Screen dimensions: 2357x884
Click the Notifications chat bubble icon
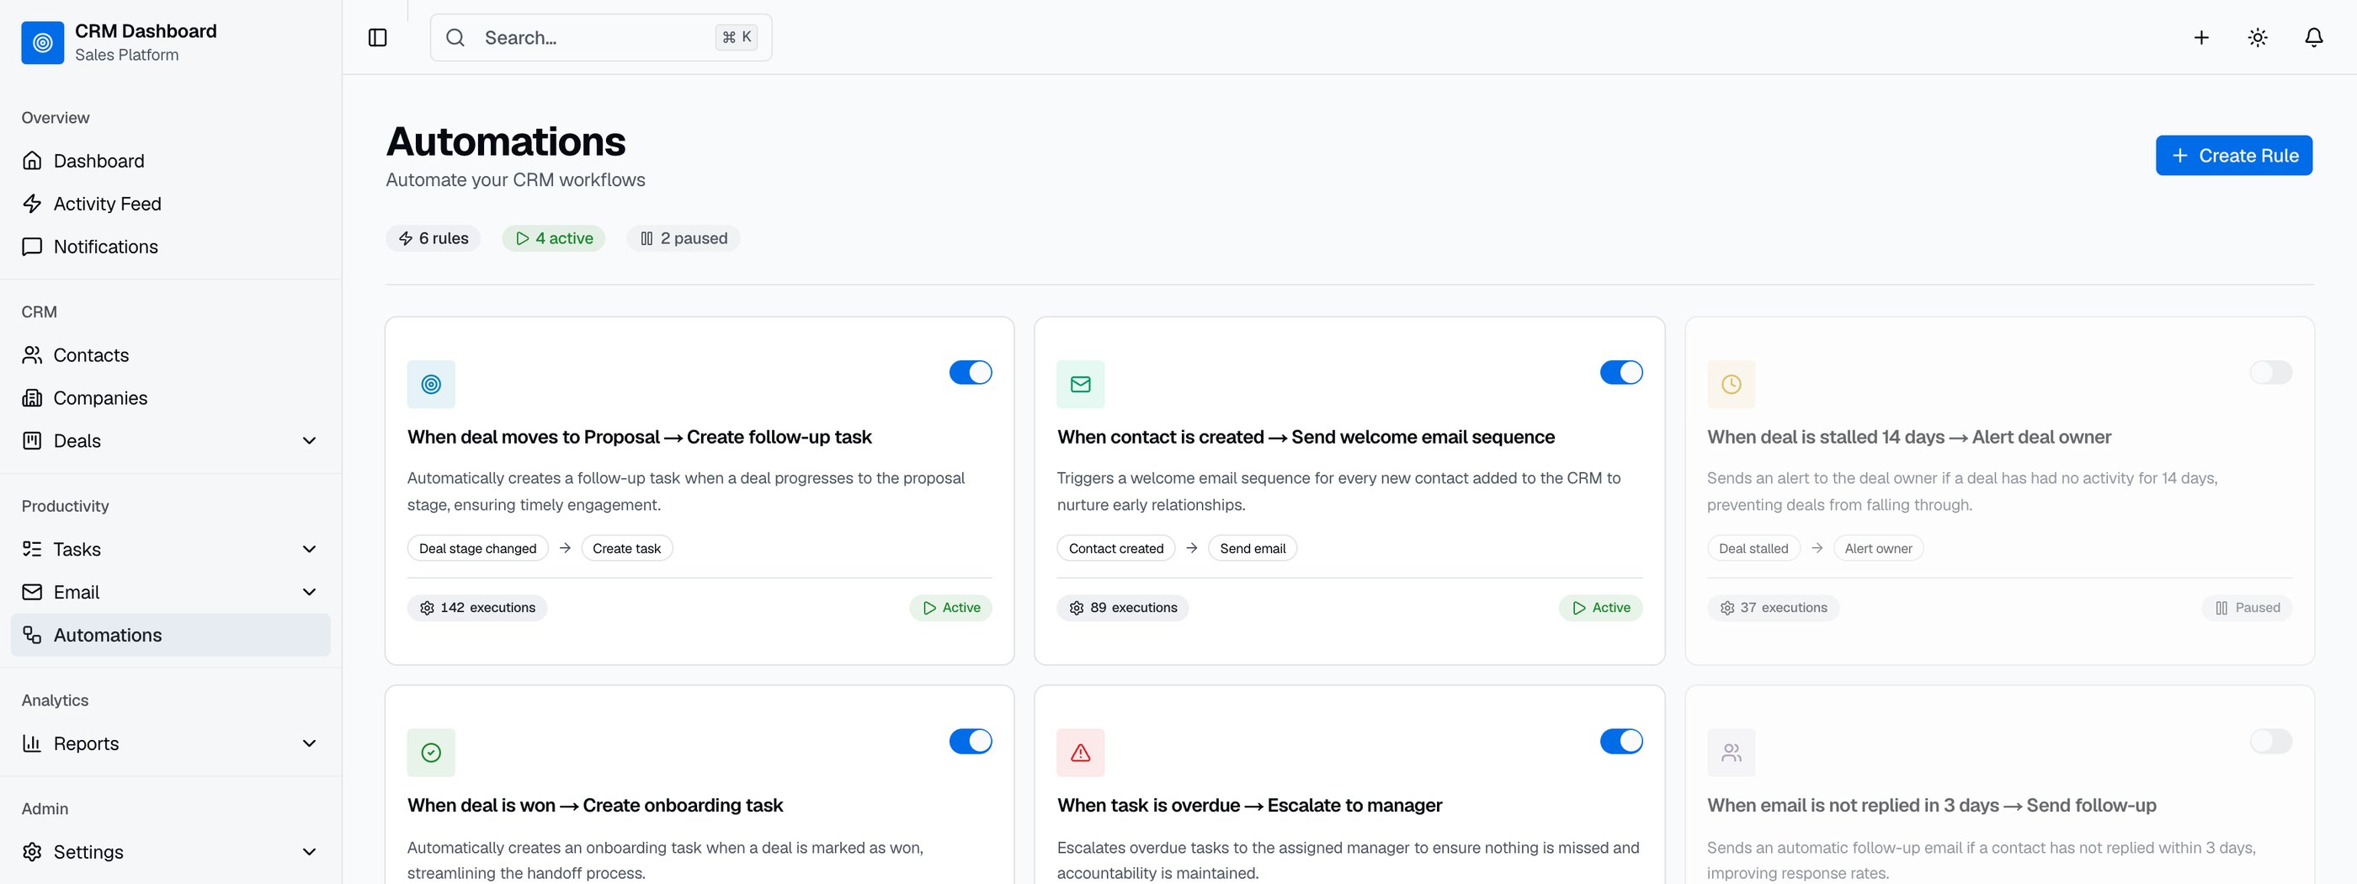pyautogui.click(x=32, y=246)
